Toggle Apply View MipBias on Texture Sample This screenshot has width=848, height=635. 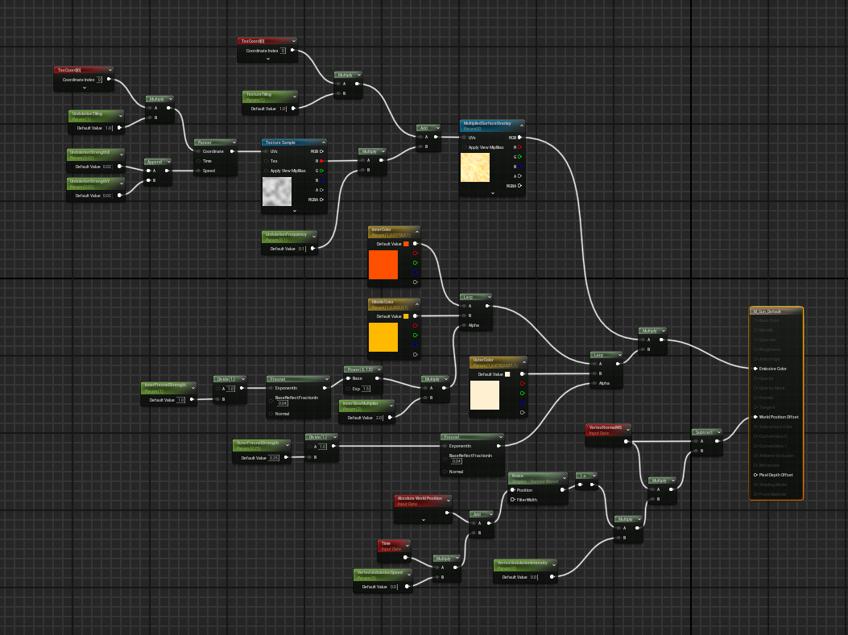267,171
